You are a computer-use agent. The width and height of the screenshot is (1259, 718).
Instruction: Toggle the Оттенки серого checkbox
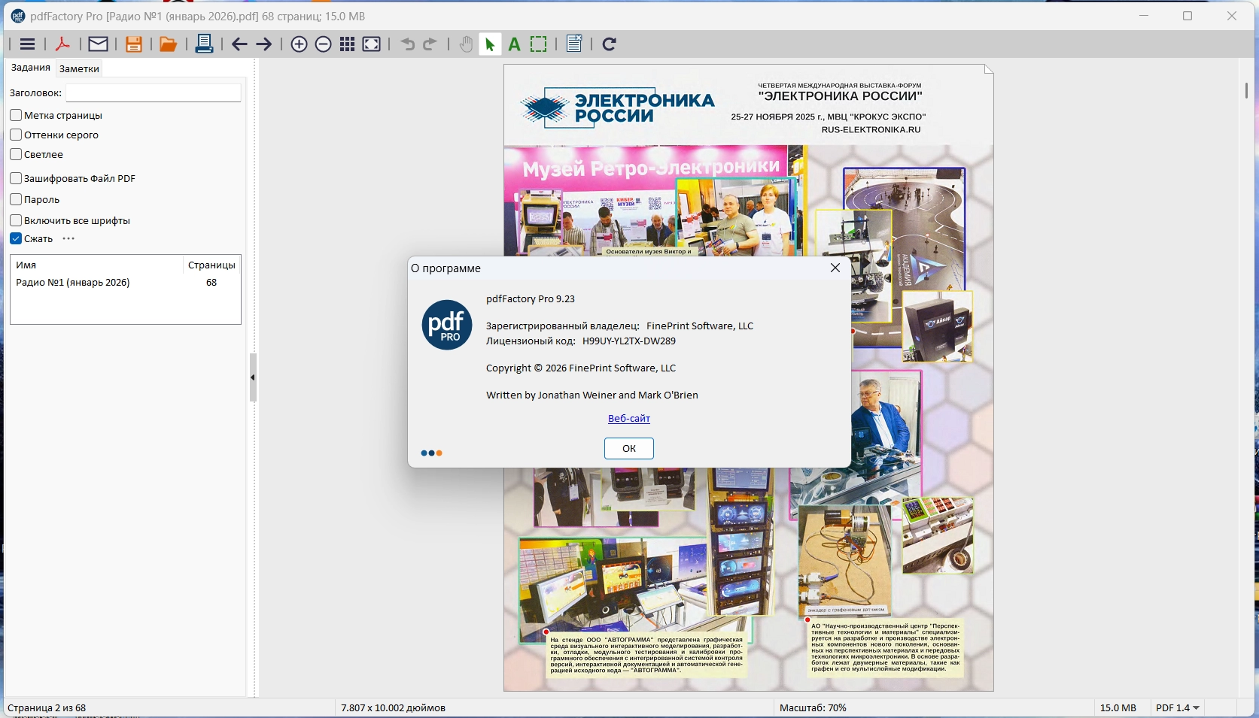(16, 135)
